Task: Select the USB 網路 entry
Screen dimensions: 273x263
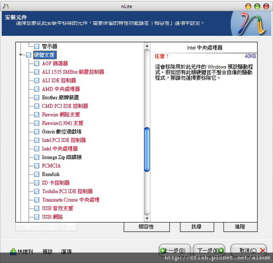Action: point(52,217)
